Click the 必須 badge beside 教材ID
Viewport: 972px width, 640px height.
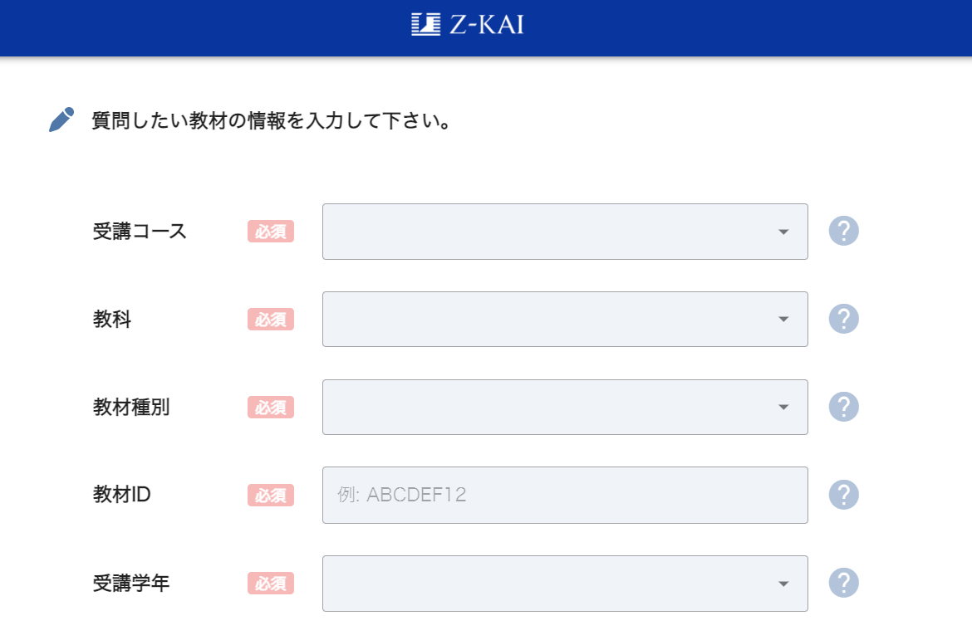pyautogui.click(x=271, y=496)
